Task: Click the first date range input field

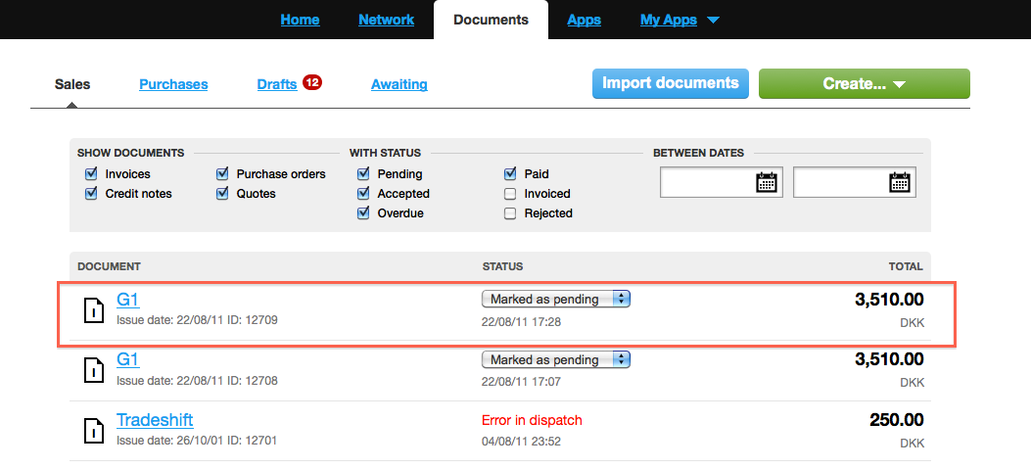Action: tap(707, 182)
